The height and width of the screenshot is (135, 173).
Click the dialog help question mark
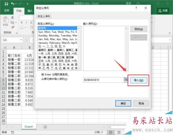(x=136, y=8)
